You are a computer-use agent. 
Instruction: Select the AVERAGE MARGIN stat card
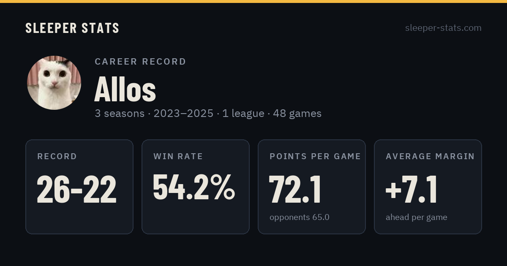(428, 187)
